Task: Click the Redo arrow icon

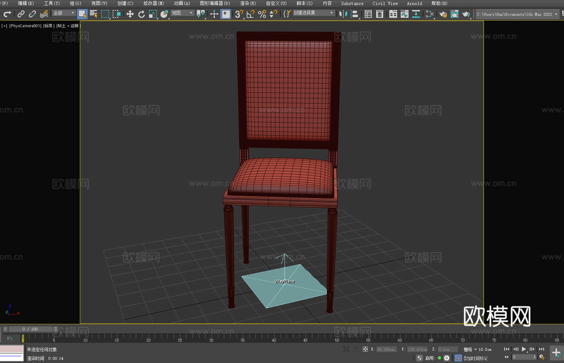Action: (7, 14)
